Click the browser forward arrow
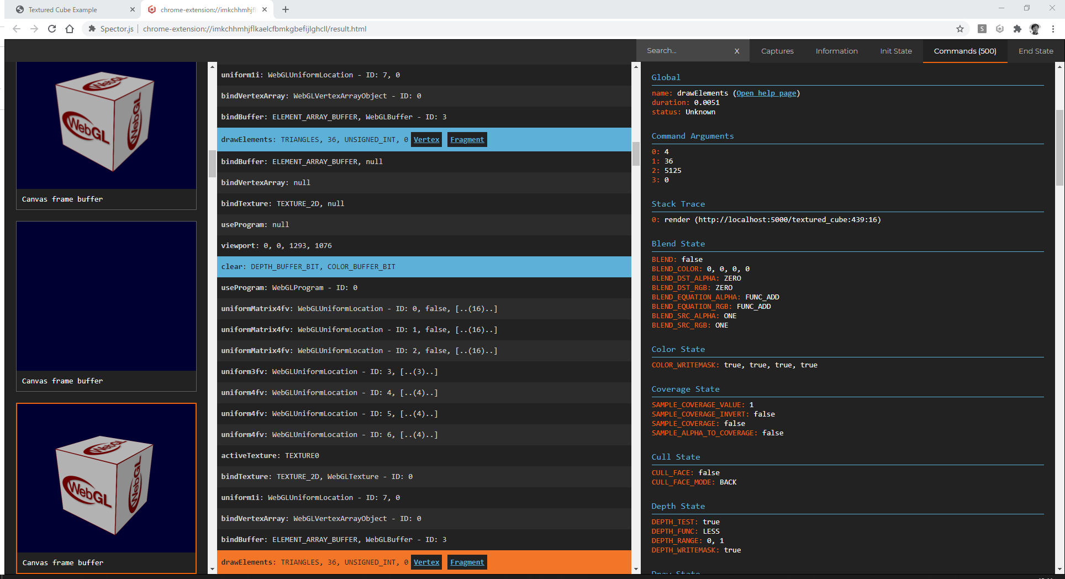 pyautogui.click(x=34, y=29)
